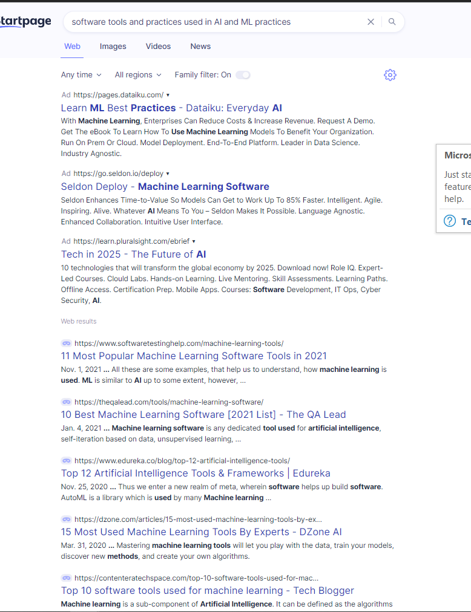The image size is (471, 612).
Task: Switch to the Videos tab
Action: pos(158,47)
